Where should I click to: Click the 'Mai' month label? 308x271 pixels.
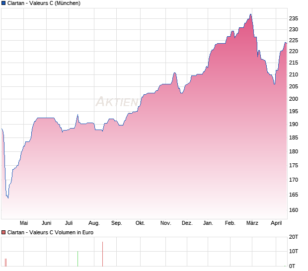point(24,223)
